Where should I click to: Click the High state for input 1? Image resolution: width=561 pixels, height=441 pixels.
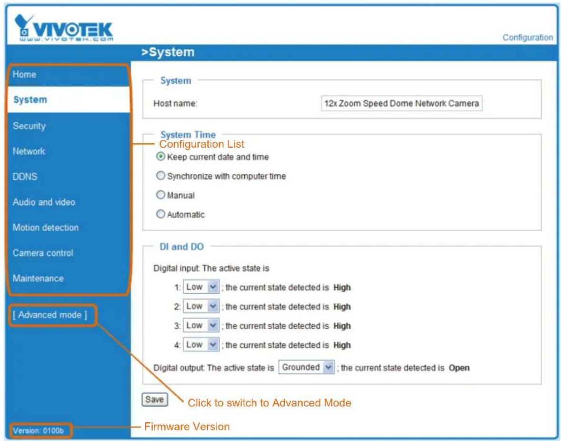point(342,288)
